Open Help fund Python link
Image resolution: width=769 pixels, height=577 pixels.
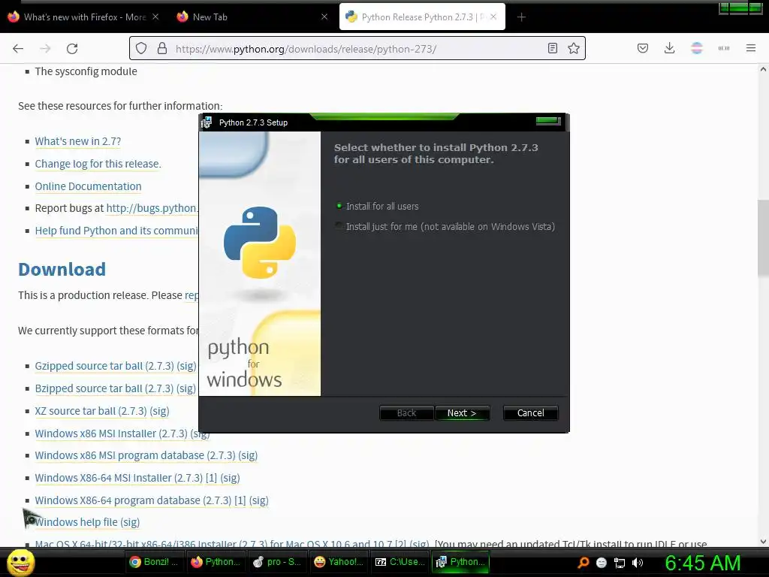pyautogui.click(x=116, y=231)
